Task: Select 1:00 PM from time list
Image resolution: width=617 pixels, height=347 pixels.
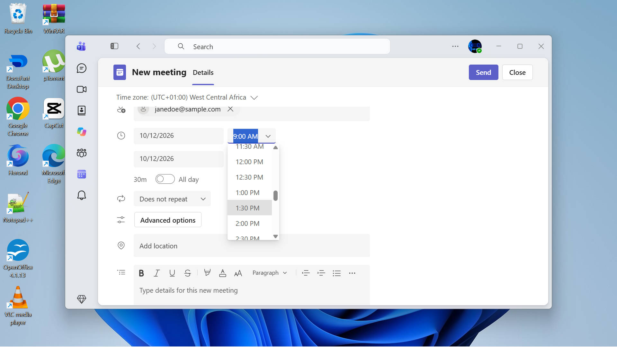Action: pyautogui.click(x=250, y=192)
